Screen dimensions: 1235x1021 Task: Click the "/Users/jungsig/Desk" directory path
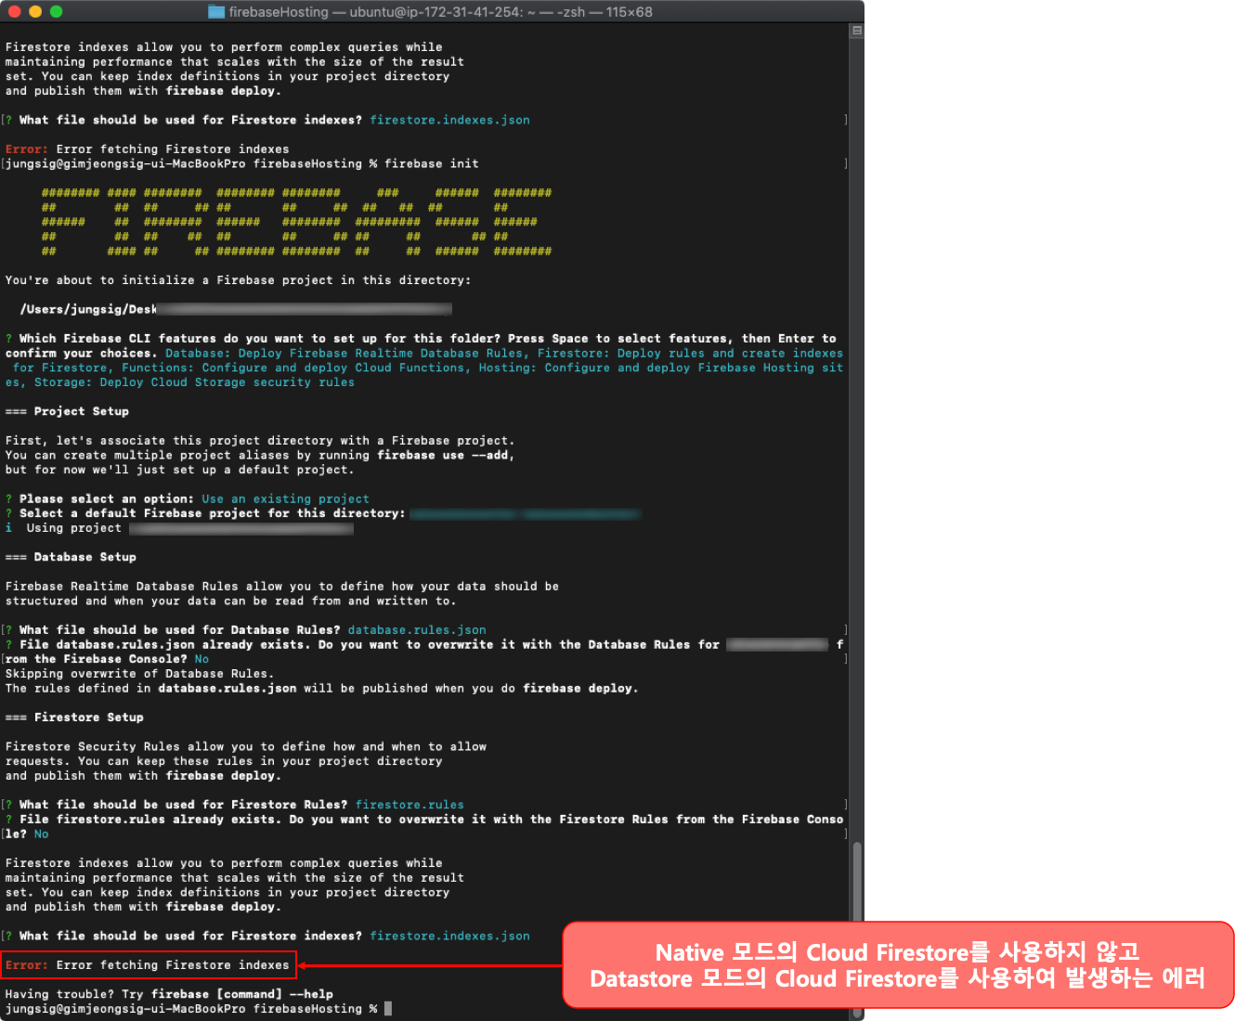coord(88,309)
